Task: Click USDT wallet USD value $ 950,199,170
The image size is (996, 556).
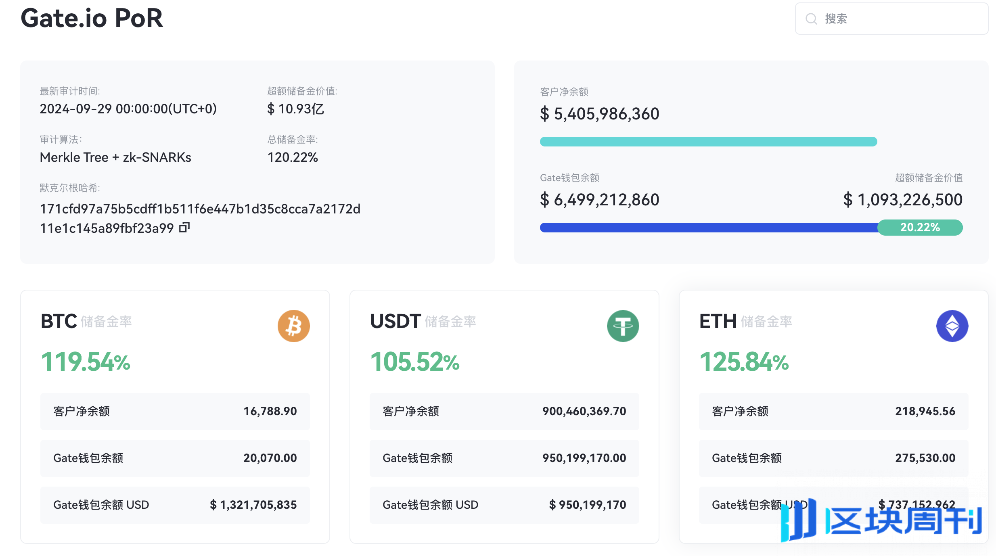Action: coord(588,505)
